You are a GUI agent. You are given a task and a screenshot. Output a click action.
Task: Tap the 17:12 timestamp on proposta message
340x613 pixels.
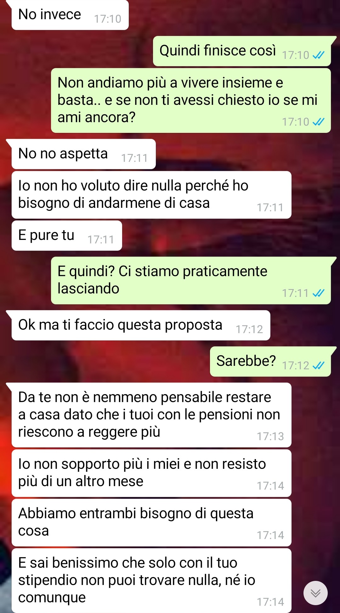click(249, 329)
